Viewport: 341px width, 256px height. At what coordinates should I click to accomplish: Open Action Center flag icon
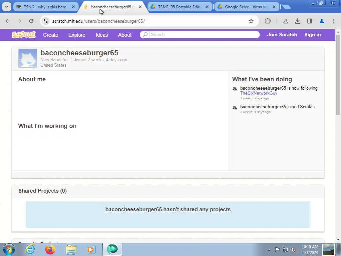click(x=277, y=250)
